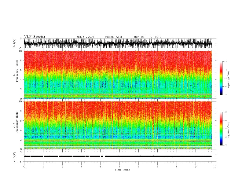
Task: Click the ch.1 voltage waveform trace
Action: point(118,43)
